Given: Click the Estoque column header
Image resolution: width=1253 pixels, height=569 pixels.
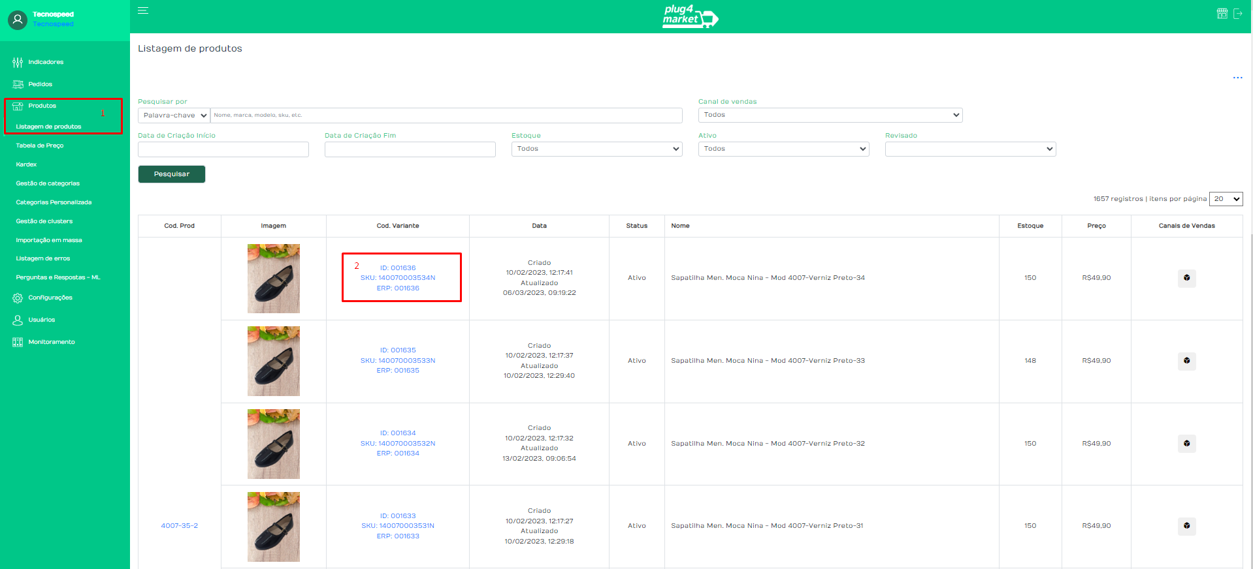Looking at the screenshot, I should tap(1030, 226).
